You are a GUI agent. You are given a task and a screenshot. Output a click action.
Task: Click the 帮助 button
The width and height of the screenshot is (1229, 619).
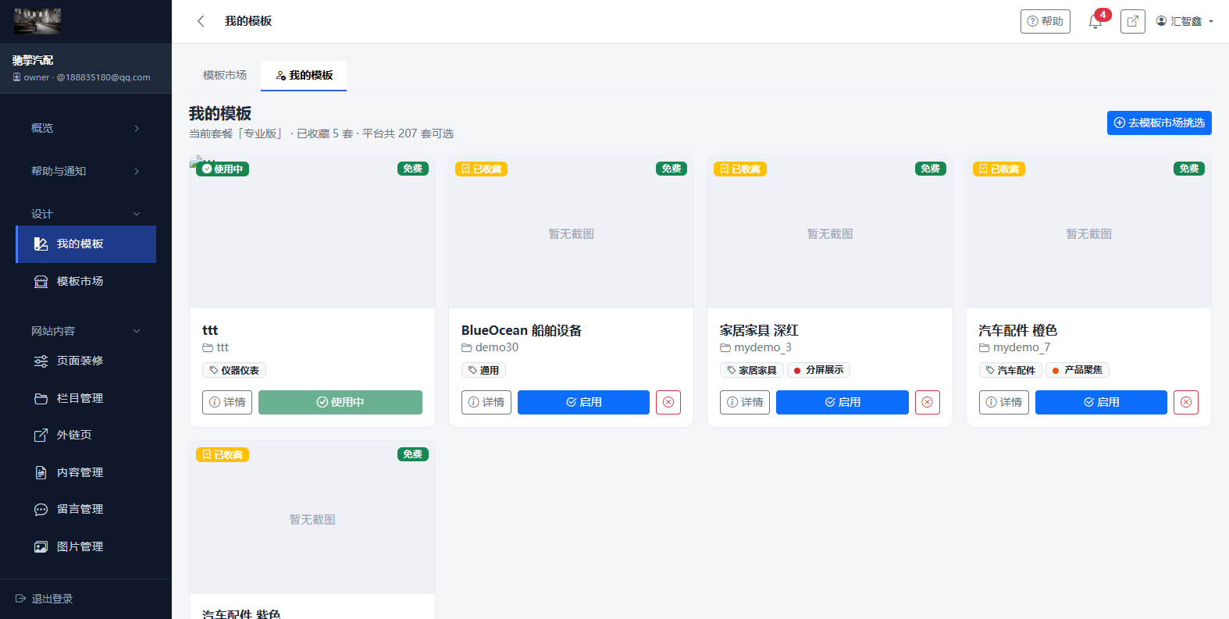pyautogui.click(x=1046, y=21)
